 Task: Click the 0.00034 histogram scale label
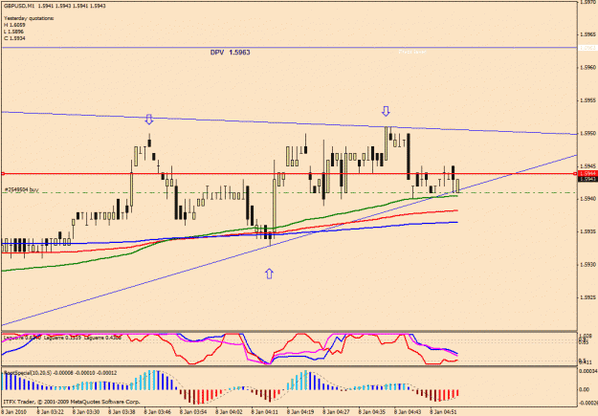coord(587,371)
